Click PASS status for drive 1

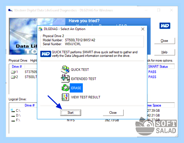pyautogui.click(x=152, y=72)
